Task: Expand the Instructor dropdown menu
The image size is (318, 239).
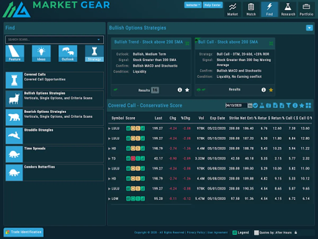Action: click(193, 5)
